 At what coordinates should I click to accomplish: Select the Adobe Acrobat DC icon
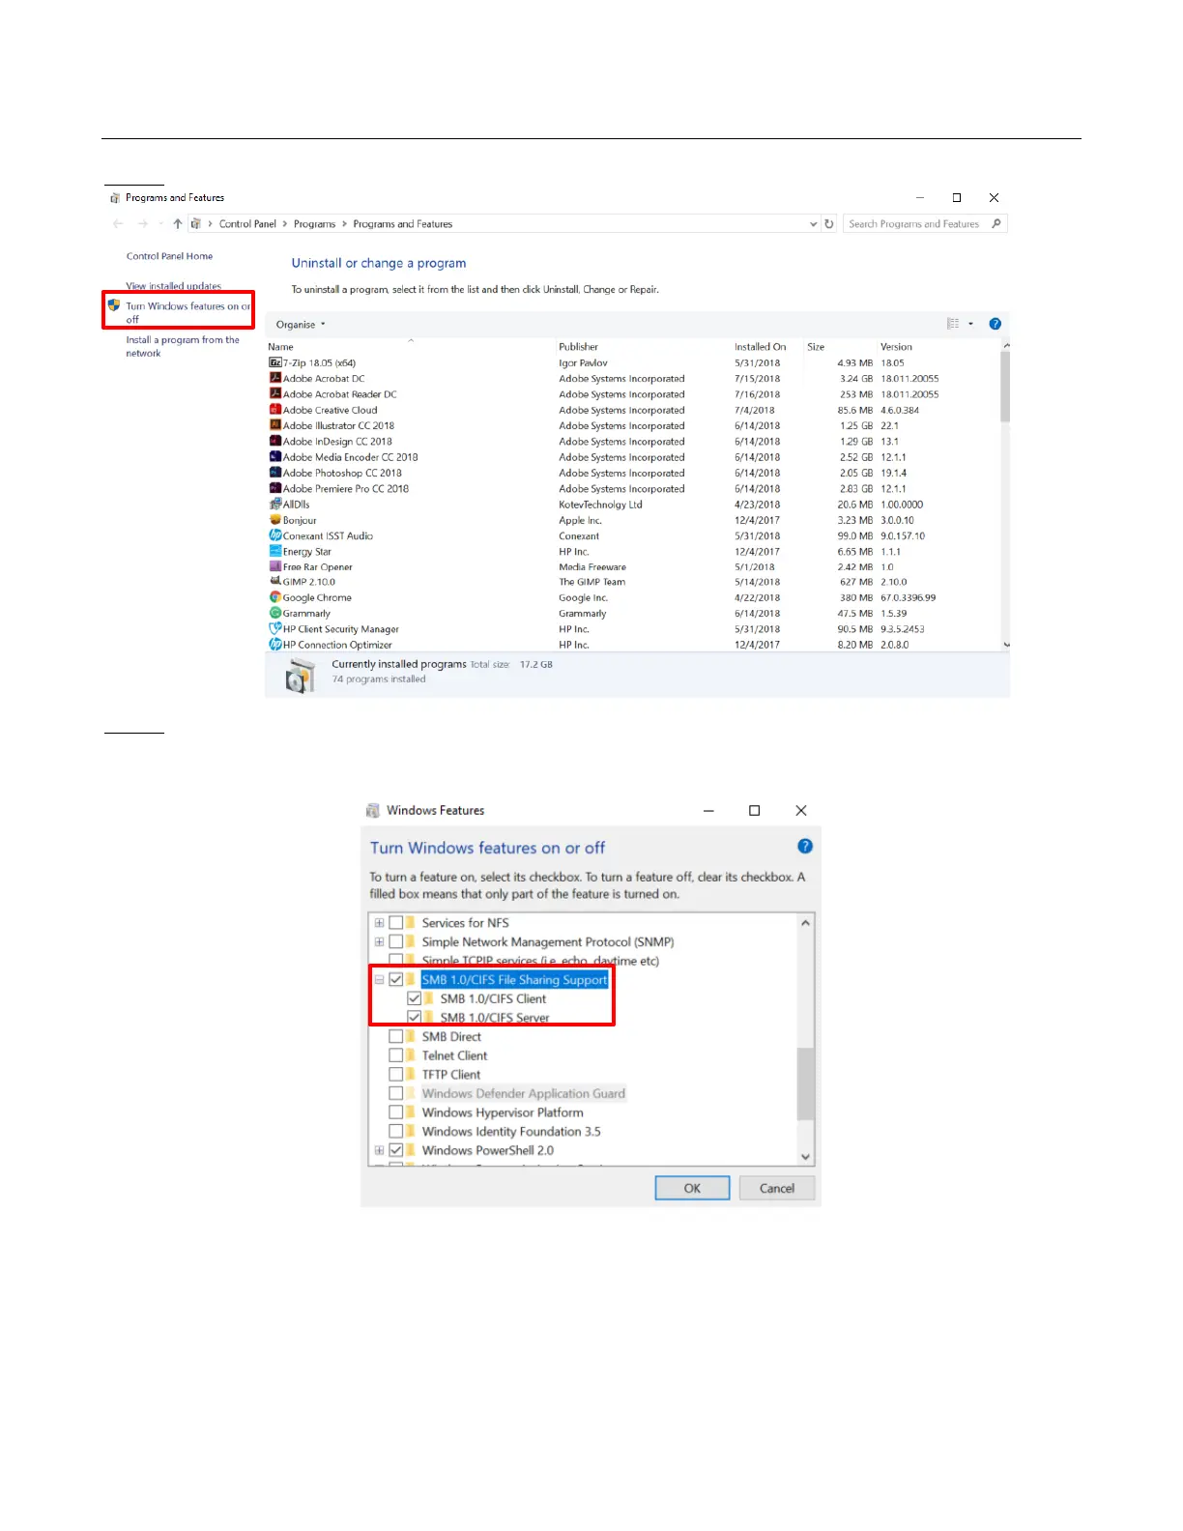click(x=275, y=379)
